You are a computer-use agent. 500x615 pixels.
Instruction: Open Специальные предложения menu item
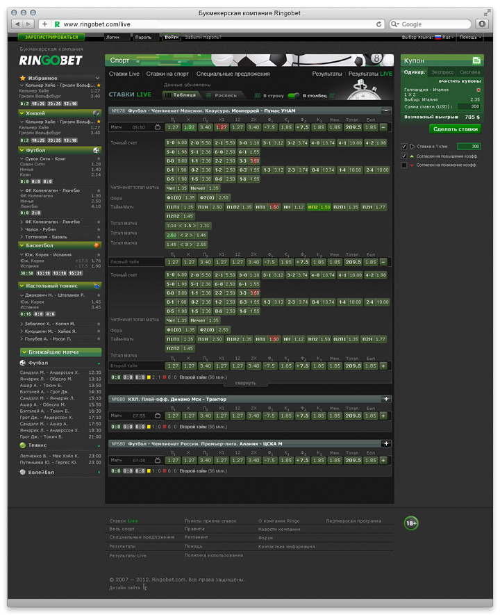[233, 74]
